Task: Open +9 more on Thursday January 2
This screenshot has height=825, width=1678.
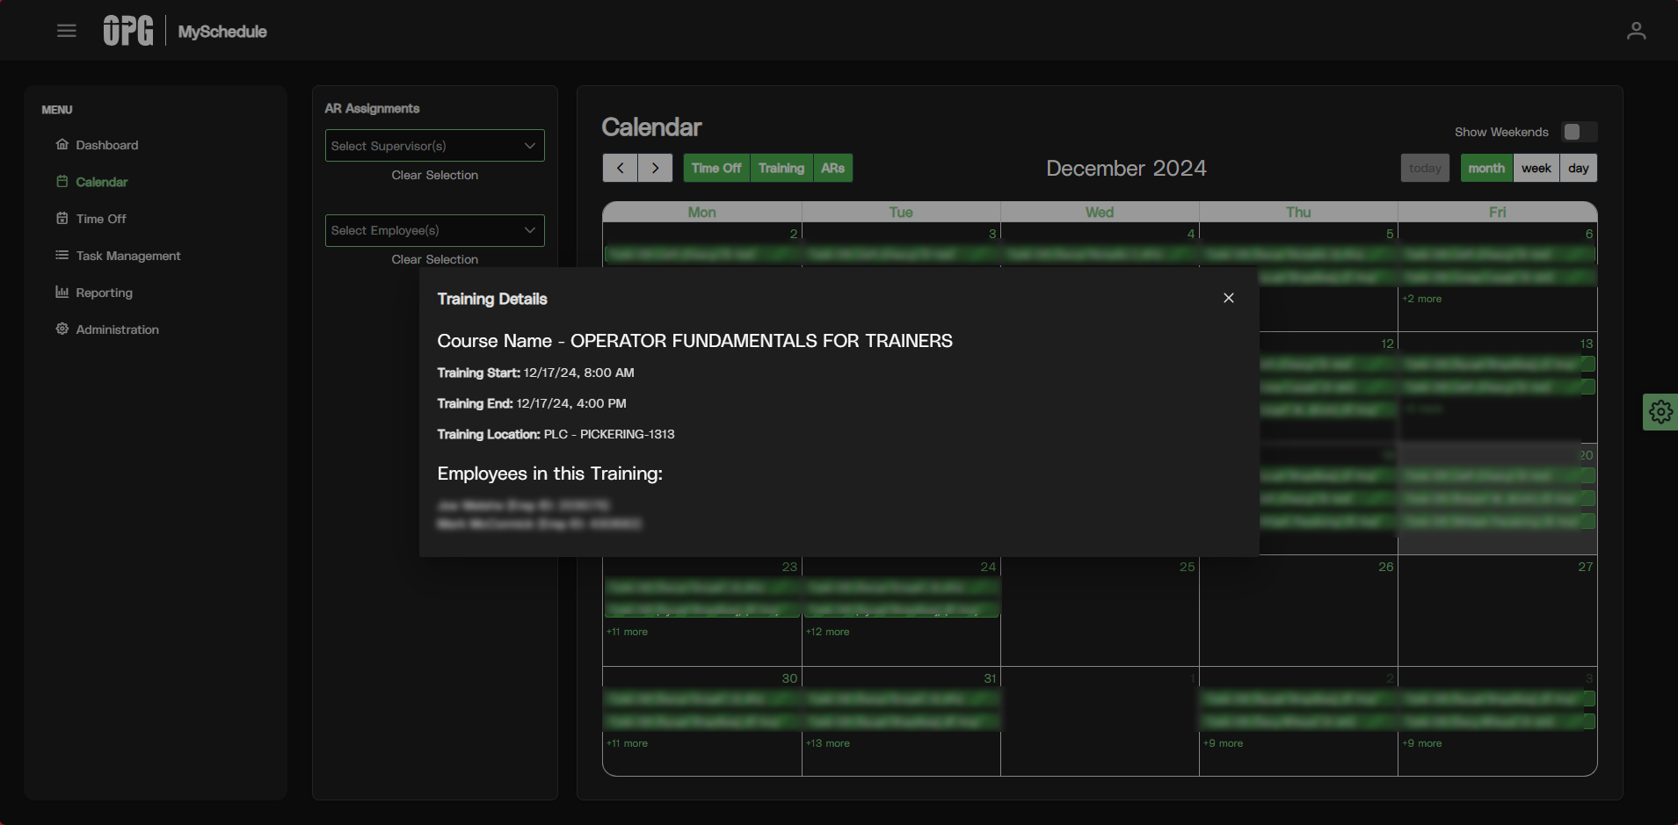Action: point(1223,743)
